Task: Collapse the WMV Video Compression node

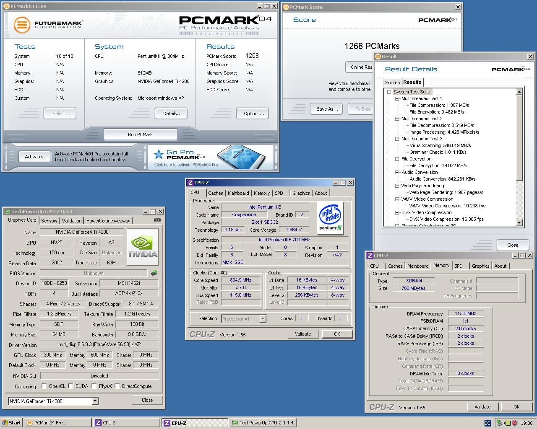Action: click(x=397, y=199)
